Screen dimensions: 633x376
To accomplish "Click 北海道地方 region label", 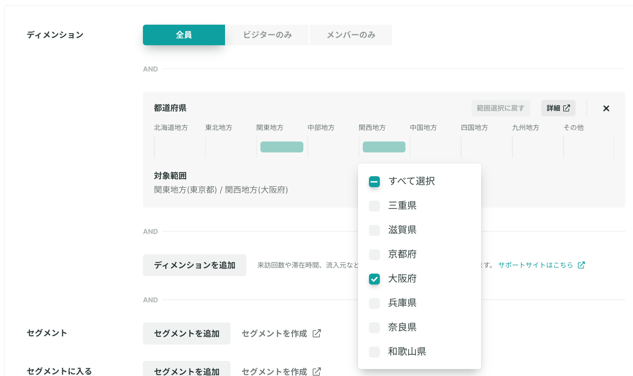I will (171, 127).
